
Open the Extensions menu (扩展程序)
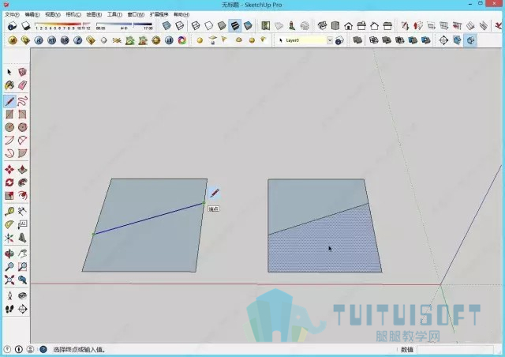159,14
